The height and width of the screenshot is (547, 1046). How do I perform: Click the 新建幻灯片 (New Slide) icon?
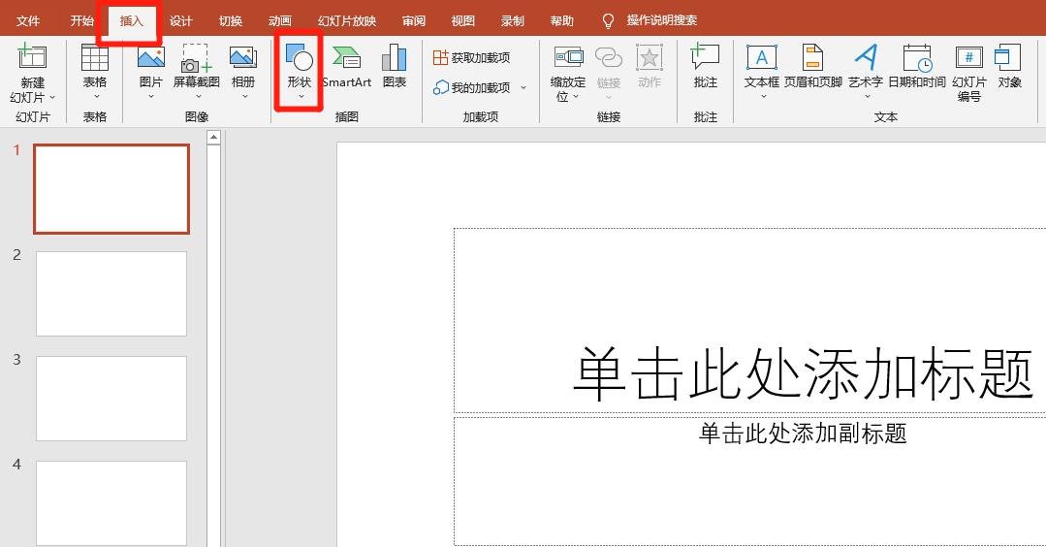click(32, 57)
